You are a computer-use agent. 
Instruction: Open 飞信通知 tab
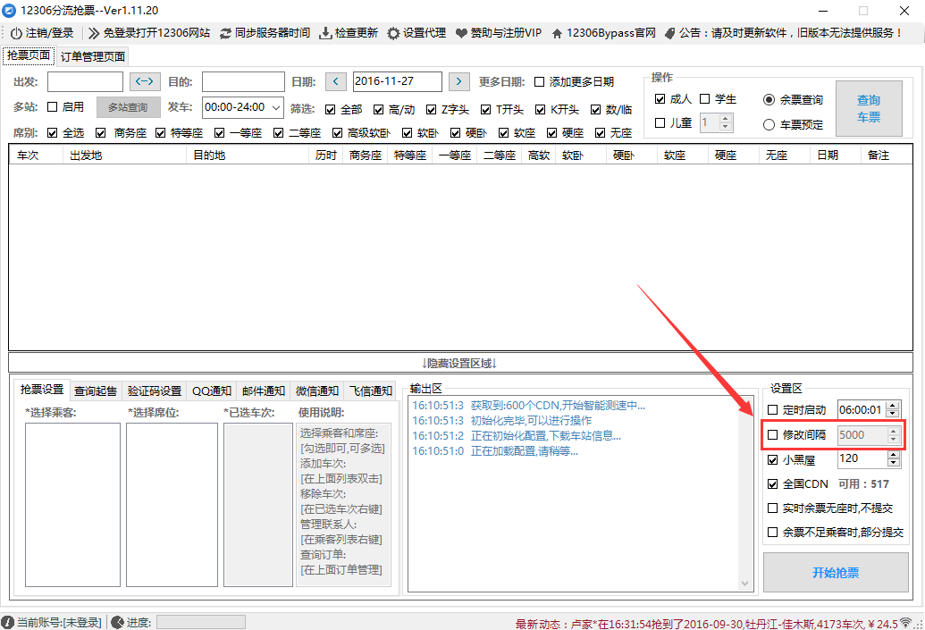pyautogui.click(x=370, y=391)
